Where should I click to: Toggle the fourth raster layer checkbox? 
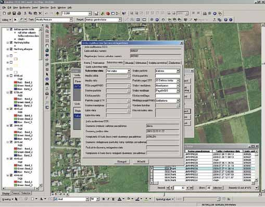pos(11,126)
